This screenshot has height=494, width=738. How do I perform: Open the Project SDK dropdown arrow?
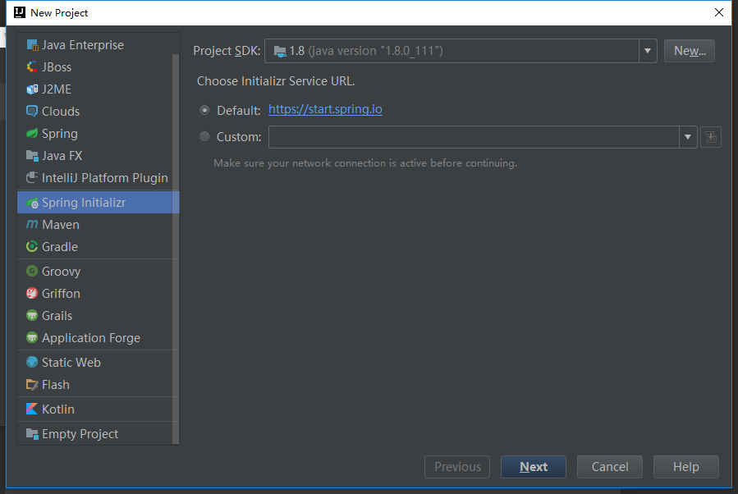(648, 51)
